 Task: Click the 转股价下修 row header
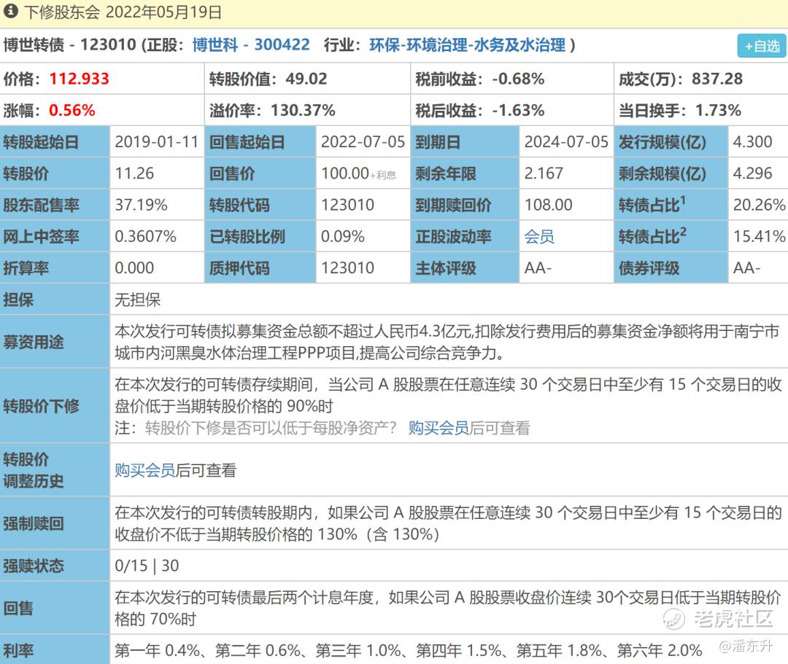[54, 405]
